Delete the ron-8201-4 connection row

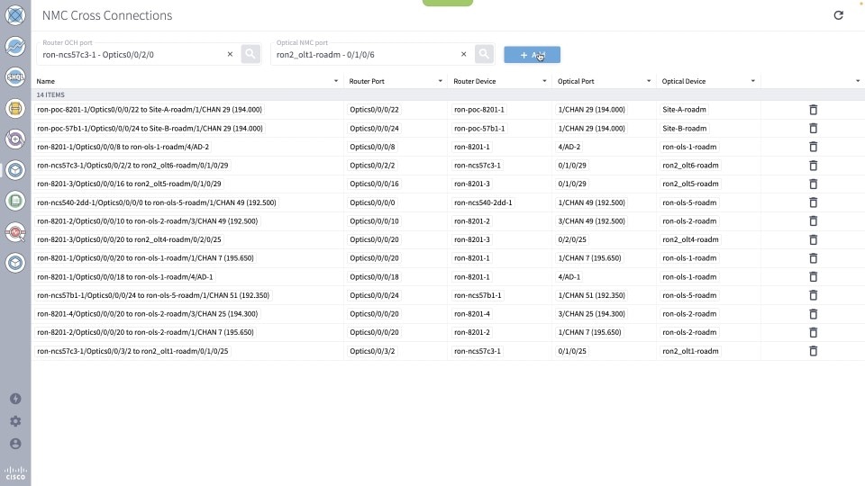(x=813, y=313)
